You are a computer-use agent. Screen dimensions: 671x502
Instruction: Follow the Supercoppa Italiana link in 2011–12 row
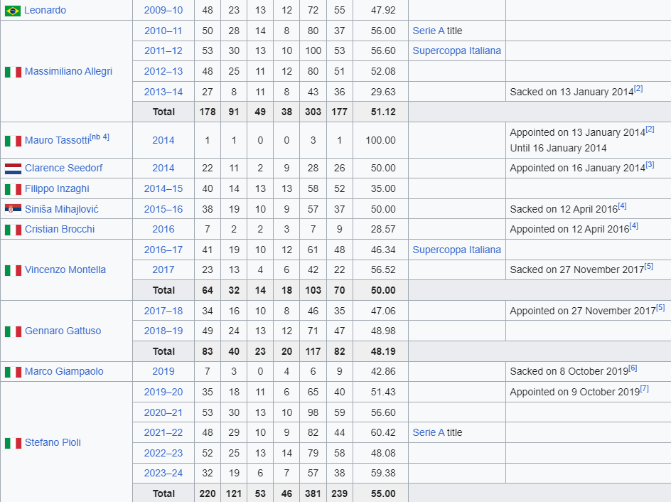coord(456,51)
